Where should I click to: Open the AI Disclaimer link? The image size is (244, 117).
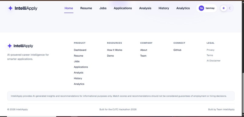point(213,61)
